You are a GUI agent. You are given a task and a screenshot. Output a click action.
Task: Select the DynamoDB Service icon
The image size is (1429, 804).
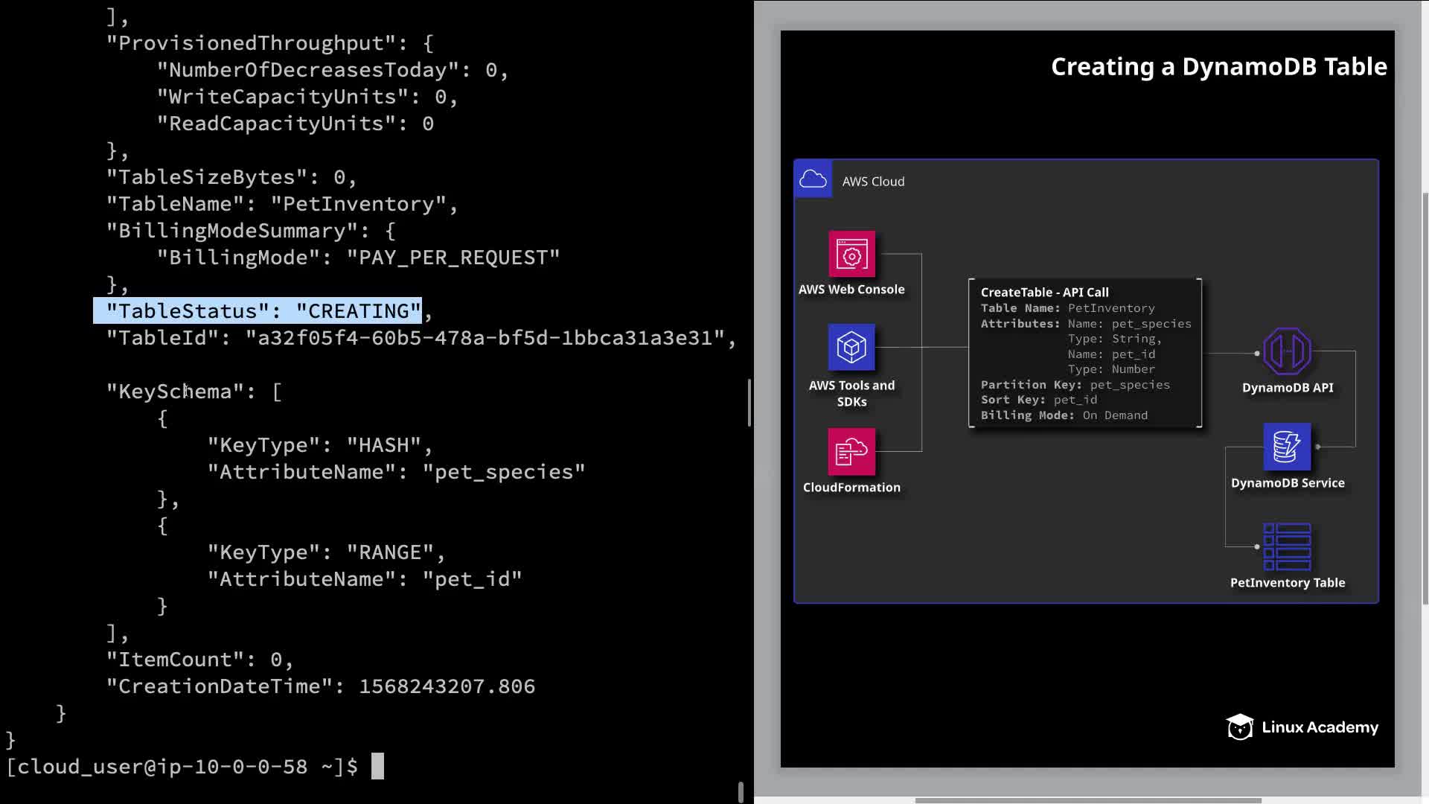click(x=1287, y=447)
